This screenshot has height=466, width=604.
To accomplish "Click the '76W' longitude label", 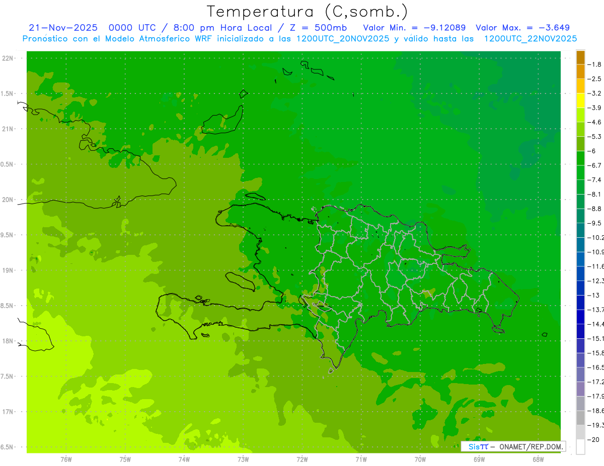I will click(66, 459).
